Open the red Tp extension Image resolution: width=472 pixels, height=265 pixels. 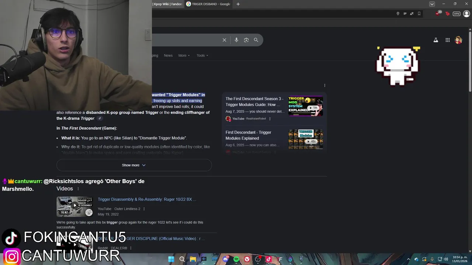(447, 14)
